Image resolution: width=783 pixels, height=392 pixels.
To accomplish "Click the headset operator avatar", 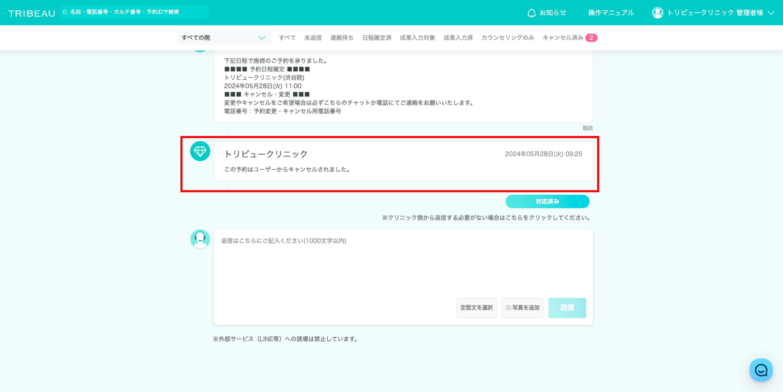I will pyautogui.click(x=200, y=239).
